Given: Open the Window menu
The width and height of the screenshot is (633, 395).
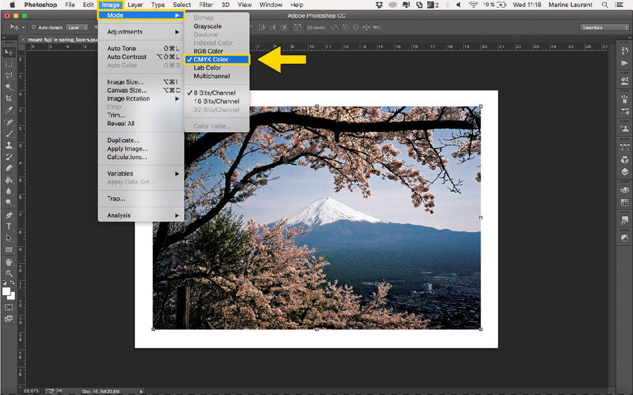Looking at the screenshot, I should (271, 5).
